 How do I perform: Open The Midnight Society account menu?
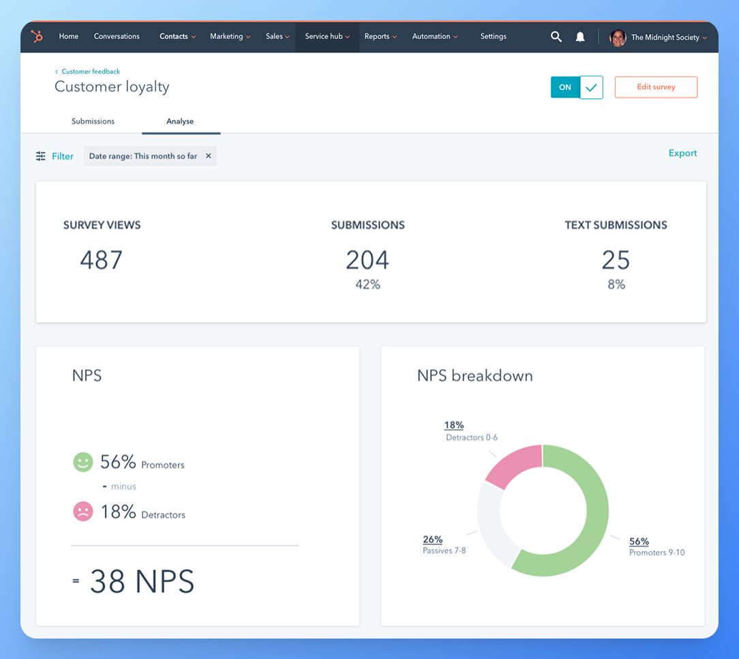coord(668,38)
